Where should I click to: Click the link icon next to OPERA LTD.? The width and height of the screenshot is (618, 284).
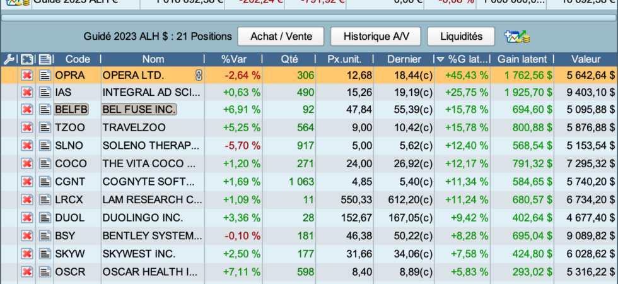199,75
